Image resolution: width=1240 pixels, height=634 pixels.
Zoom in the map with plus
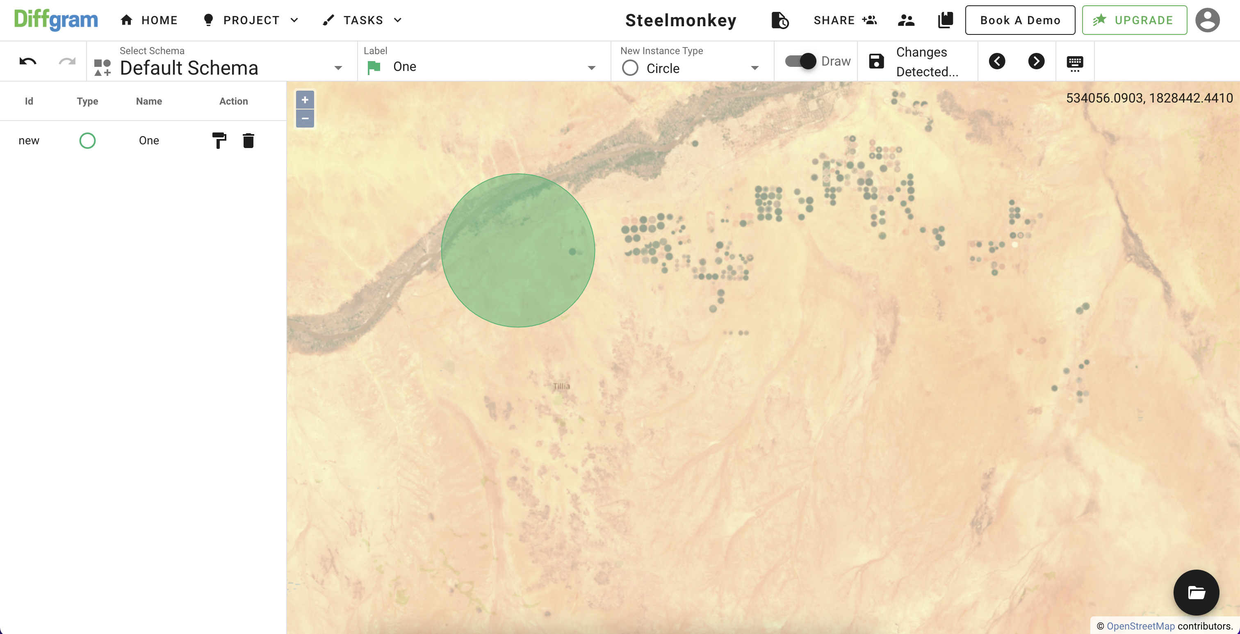coord(305,100)
